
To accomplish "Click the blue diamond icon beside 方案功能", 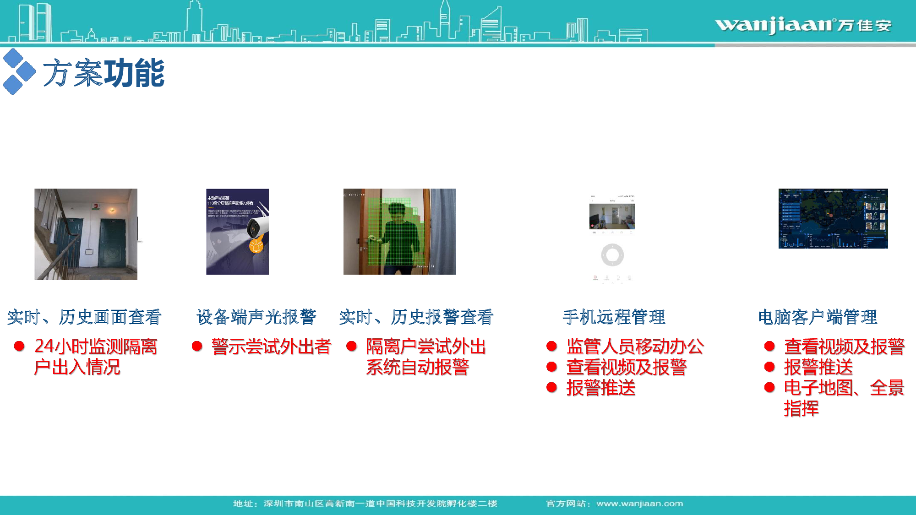I will coord(19,71).
